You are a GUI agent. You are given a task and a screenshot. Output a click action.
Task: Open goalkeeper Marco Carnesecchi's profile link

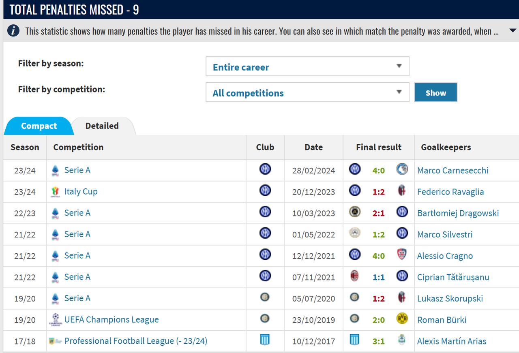(x=453, y=171)
